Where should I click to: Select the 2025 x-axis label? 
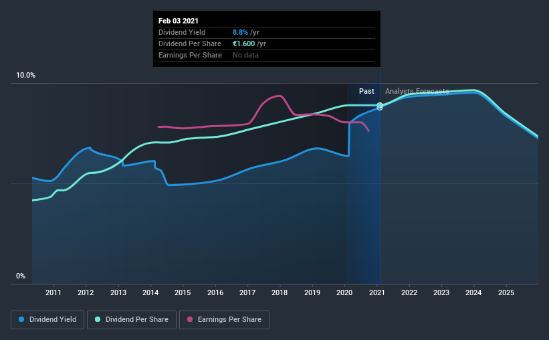coord(506,292)
